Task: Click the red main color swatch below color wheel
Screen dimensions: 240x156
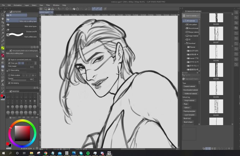Action: click(7, 144)
